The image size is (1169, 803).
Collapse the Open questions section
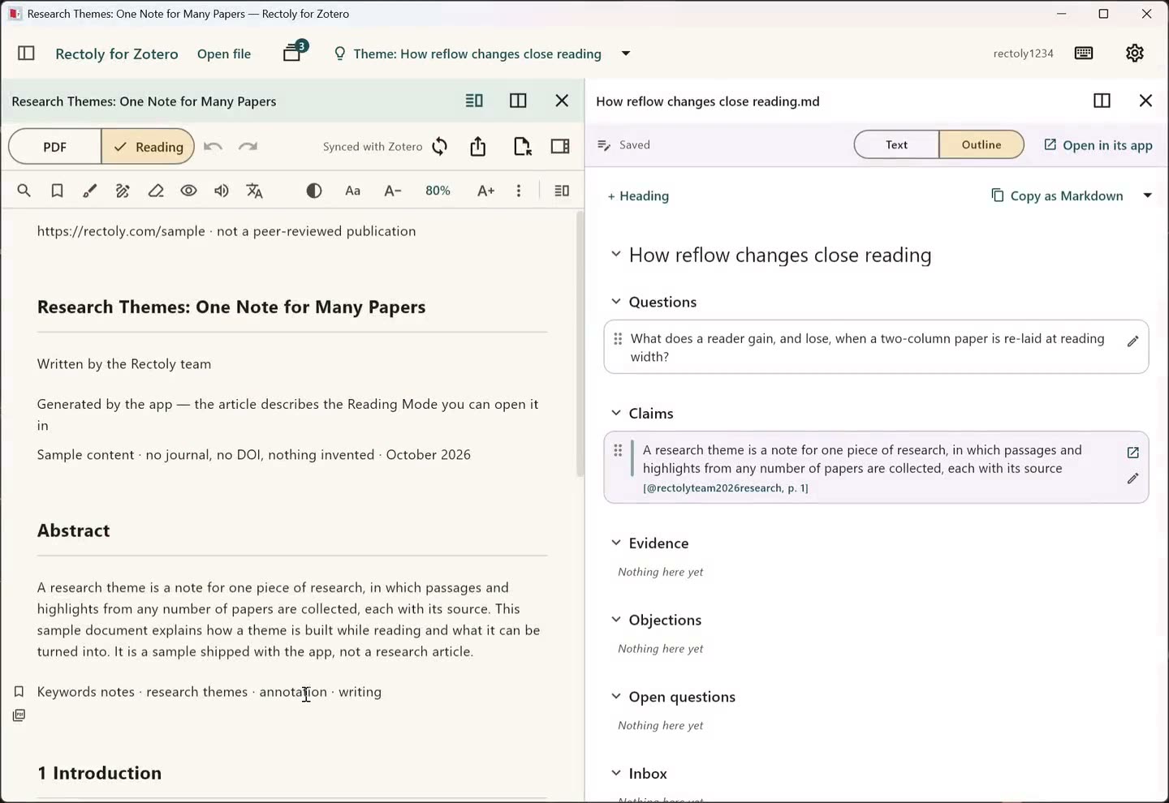[616, 697]
